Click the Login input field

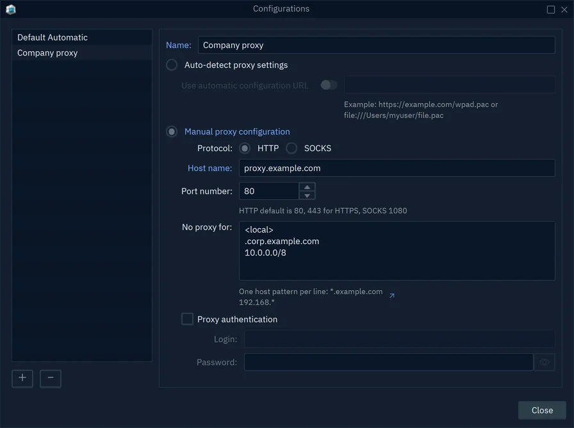399,339
